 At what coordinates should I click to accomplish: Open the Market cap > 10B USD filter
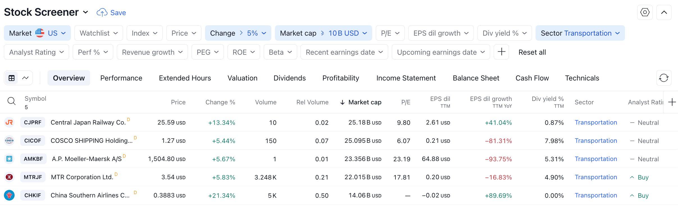point(324,33)
